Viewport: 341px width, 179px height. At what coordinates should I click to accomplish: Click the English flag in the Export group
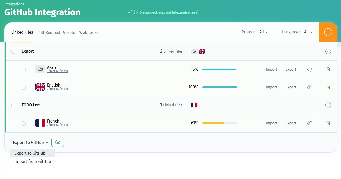[x=202, y=51]
